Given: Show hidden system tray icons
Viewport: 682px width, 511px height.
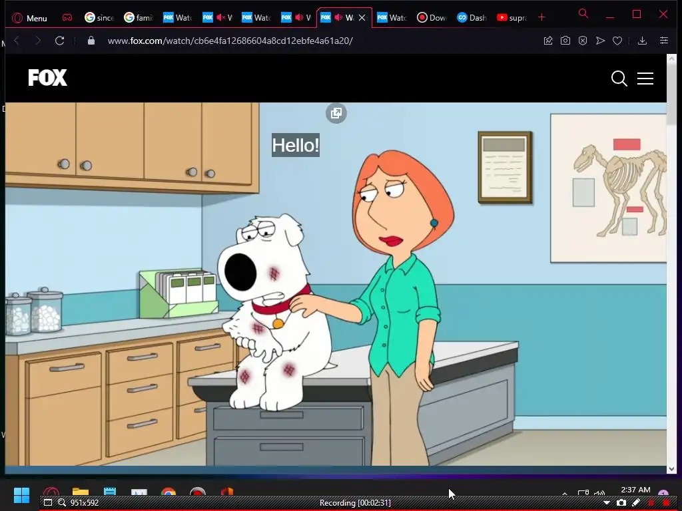Looking at the screenshot, I should click(565, 493).
